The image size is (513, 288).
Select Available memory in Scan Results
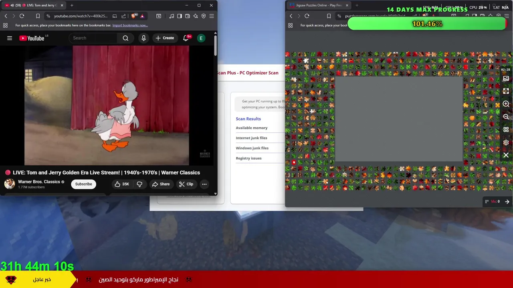(x=252, y=128)
